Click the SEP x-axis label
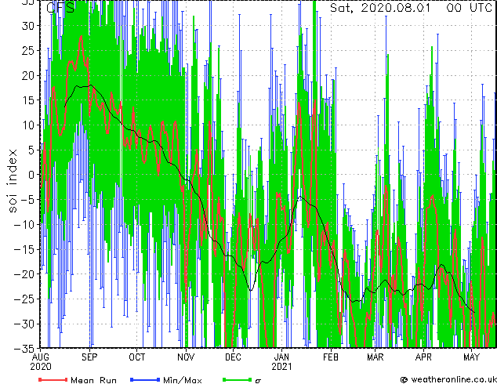 [89, 357]
